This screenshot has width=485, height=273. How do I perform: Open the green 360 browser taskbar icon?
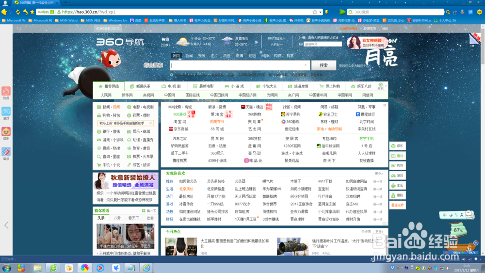pyautogui.click(x=53, y=268)
